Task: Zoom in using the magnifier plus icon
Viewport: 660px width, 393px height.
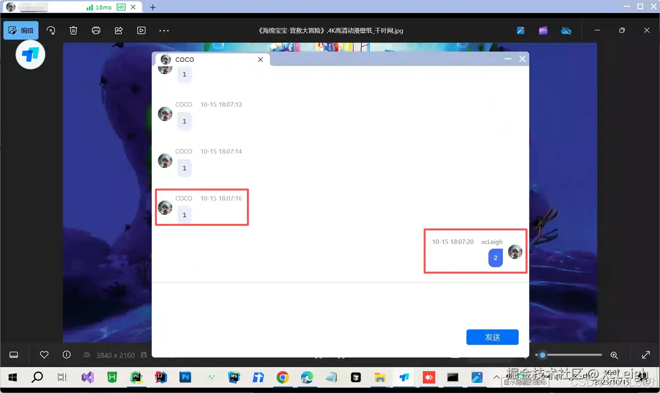Action: [x=614, y=355]
